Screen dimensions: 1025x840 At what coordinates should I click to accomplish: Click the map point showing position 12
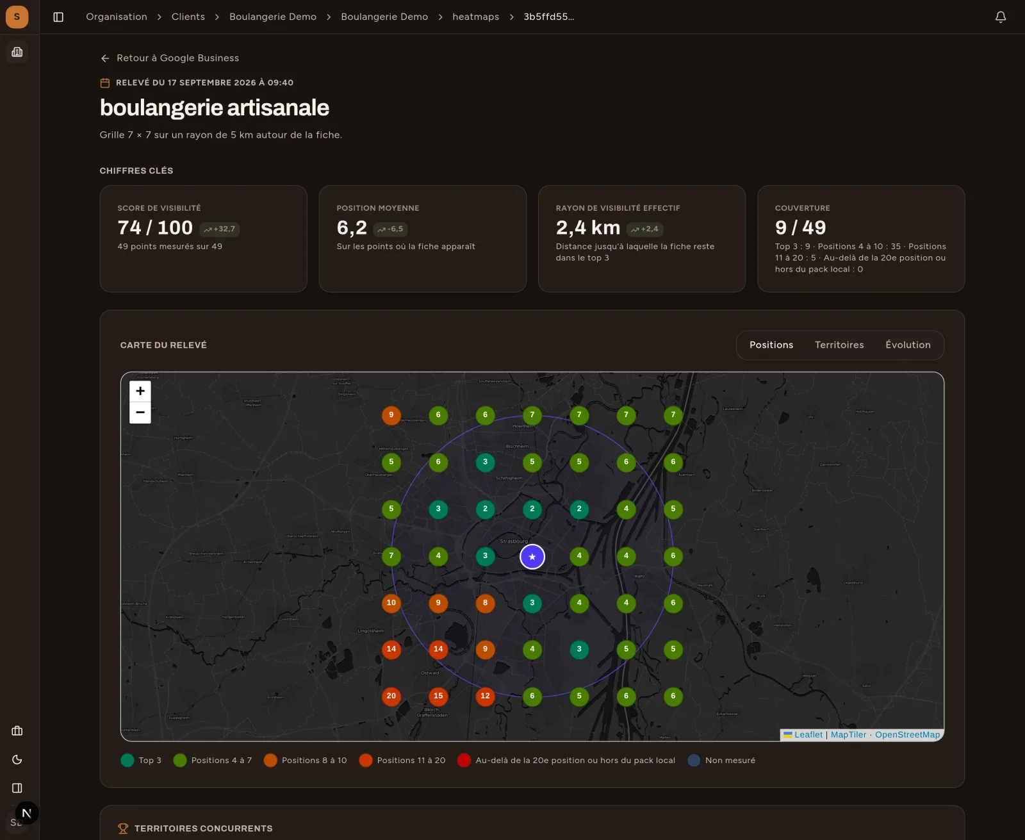click(x=485, y=696)
